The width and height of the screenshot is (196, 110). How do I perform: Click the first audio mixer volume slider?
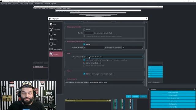click(117, 104)
